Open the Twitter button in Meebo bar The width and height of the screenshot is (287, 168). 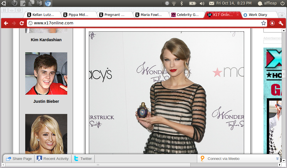click(83, 159)
